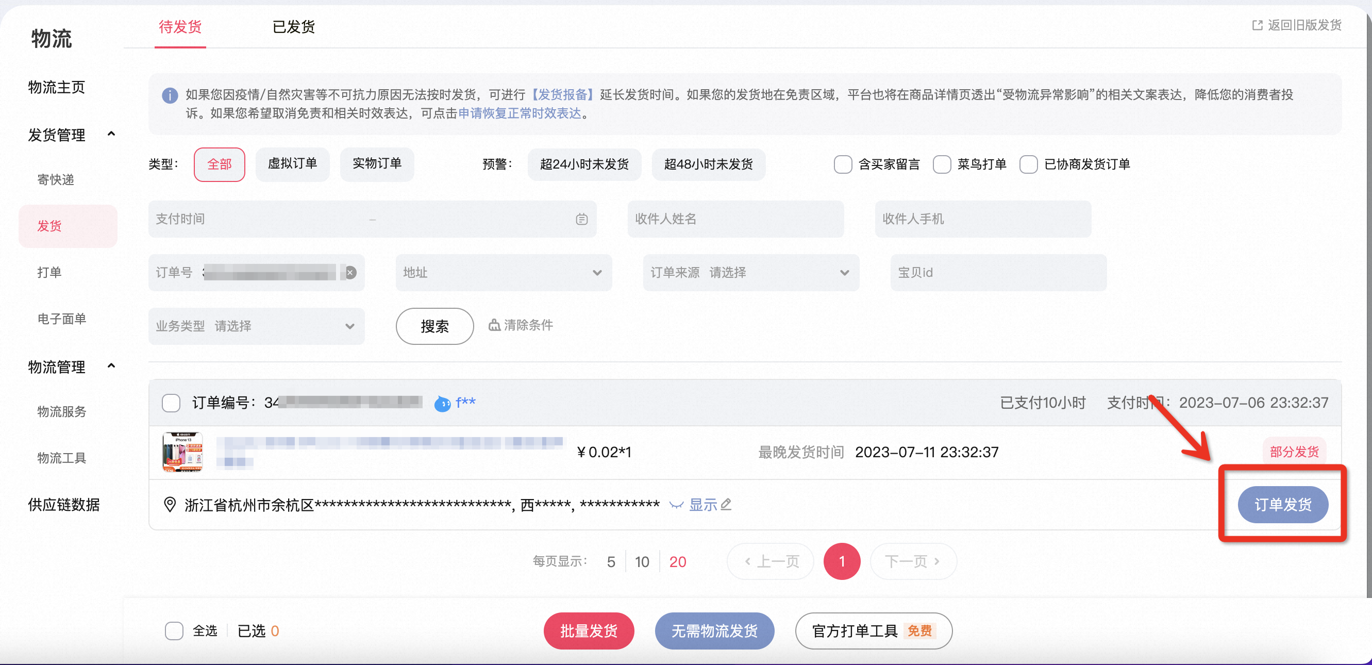Viewport: 1372px width, 665px height.
Task: Open 物流主页 in the sidebar
Action: point(57,88)
